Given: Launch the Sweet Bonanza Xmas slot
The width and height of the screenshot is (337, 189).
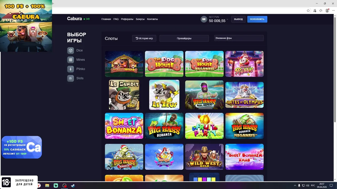Looking at the screenshot, I should click(x=244, y=157).
